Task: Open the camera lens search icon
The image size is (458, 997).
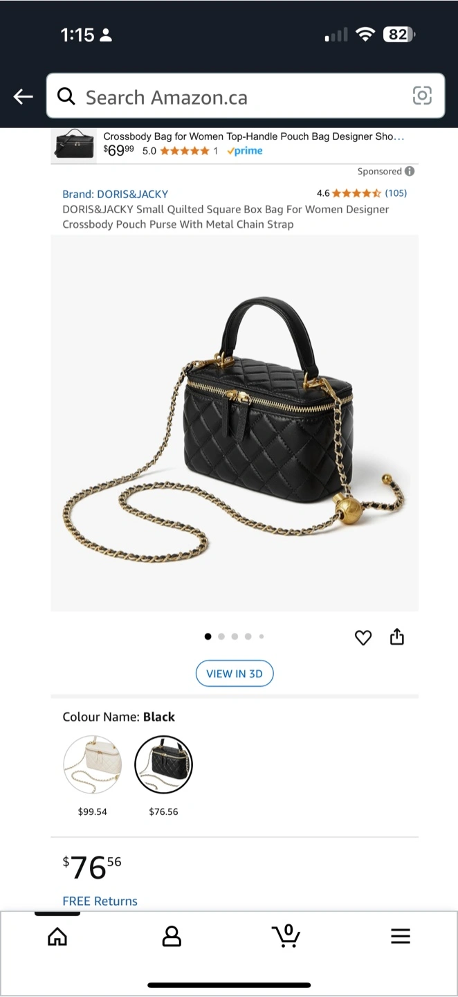Action: tap(422, 96)
